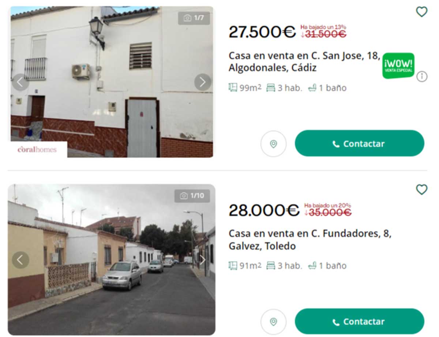Favorite the Algodonales house with heart icon

422,12
